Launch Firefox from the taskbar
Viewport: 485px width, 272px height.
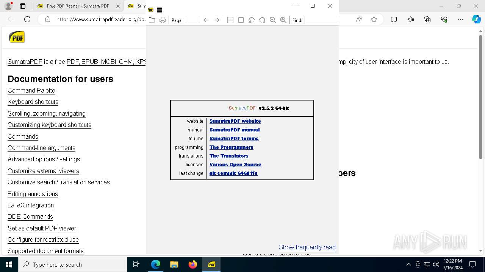pyautogui.click(x=193, y=264)
